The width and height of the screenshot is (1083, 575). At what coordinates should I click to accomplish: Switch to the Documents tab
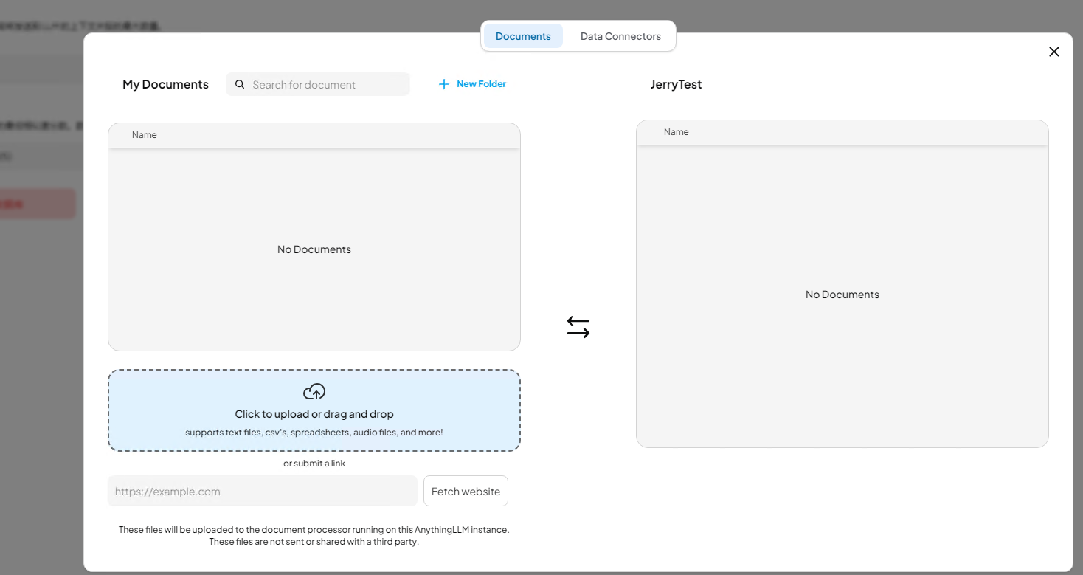[x=523, y=36]
